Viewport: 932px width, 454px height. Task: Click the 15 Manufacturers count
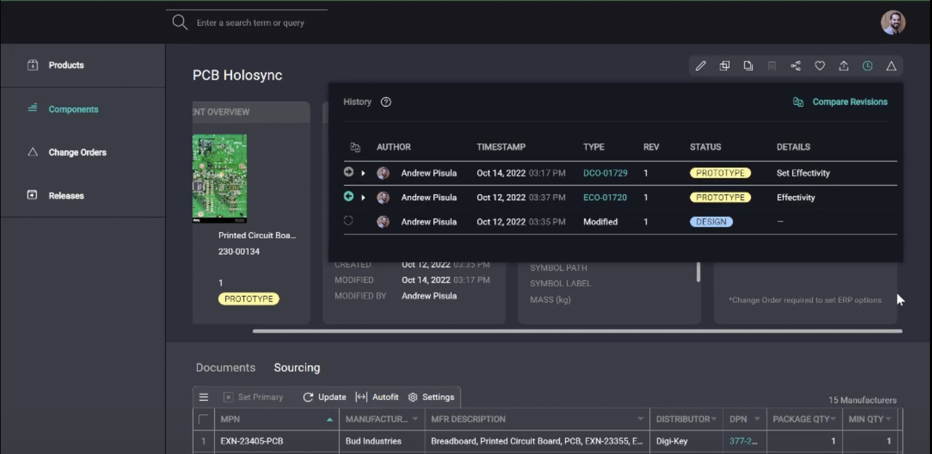click(x=862, y=400)
